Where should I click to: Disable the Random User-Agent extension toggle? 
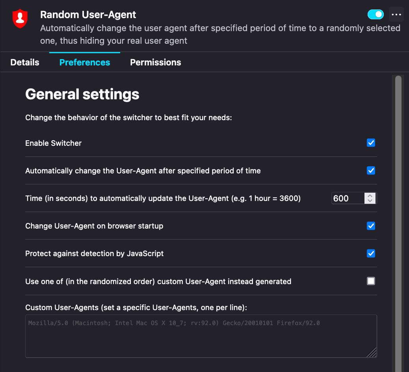(376, 15)
